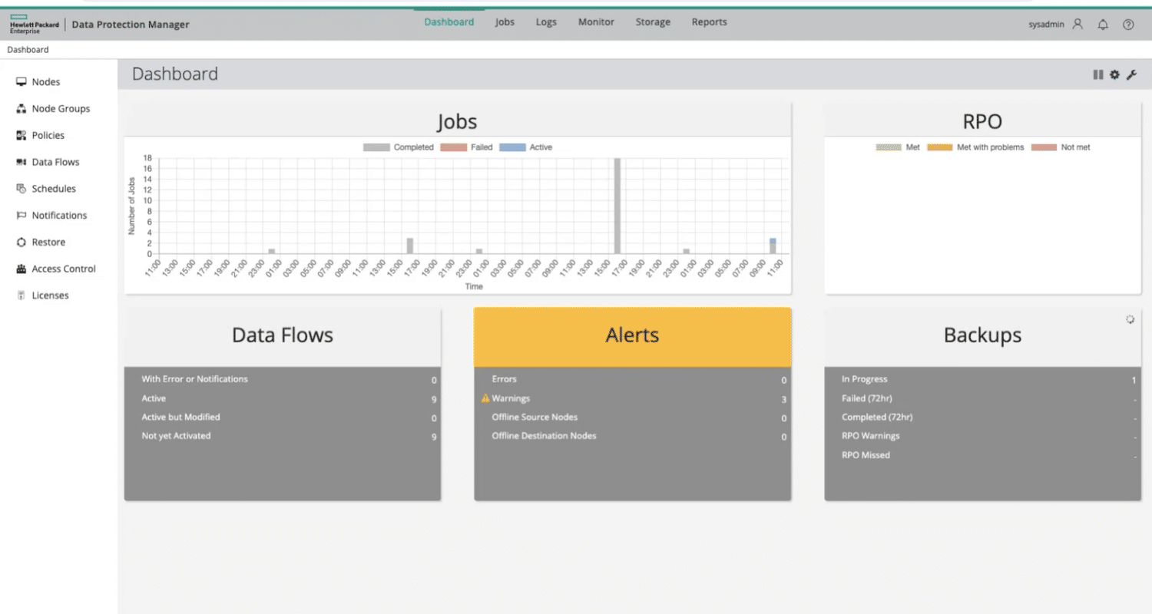Open Licenses in the sidebar
The width and height of the screenshot is (1152, 614).
[x=50, y=295]
